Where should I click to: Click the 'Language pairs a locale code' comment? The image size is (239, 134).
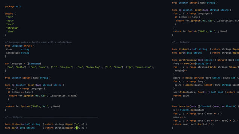click(39, 42)
